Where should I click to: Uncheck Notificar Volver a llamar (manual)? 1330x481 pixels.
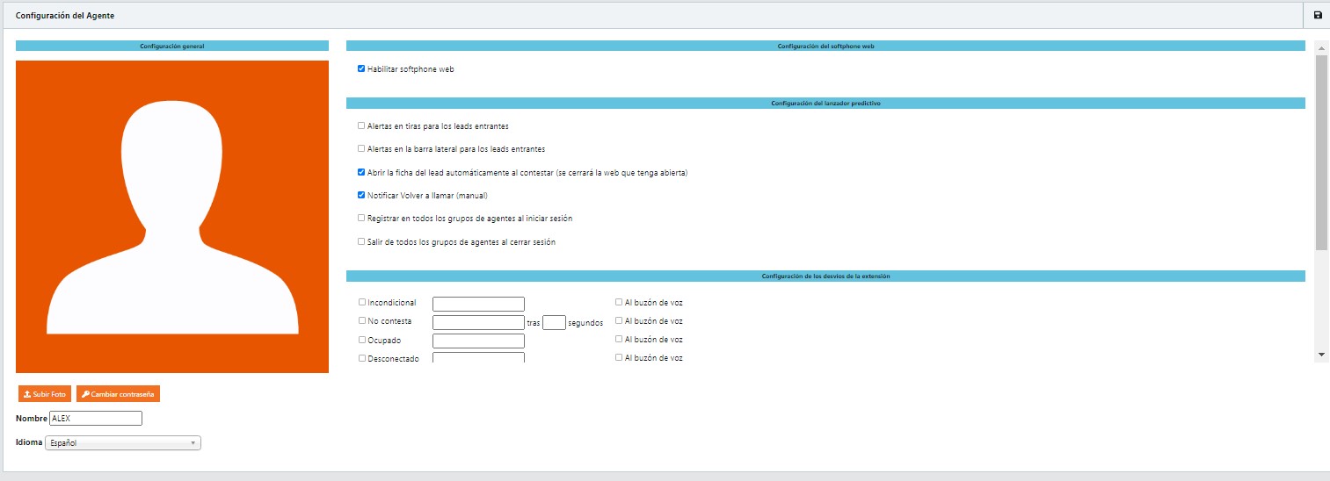(x=361, y=195)
